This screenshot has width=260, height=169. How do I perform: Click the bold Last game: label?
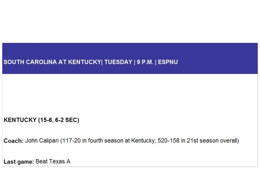(19, 162)
